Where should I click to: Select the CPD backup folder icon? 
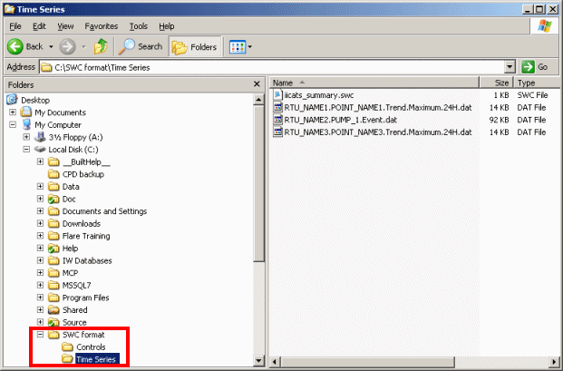(x=53, y=174)
